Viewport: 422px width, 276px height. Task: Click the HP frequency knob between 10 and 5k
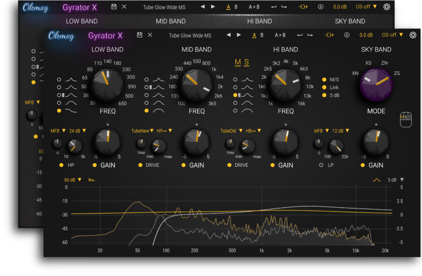[x=75, y=146]
